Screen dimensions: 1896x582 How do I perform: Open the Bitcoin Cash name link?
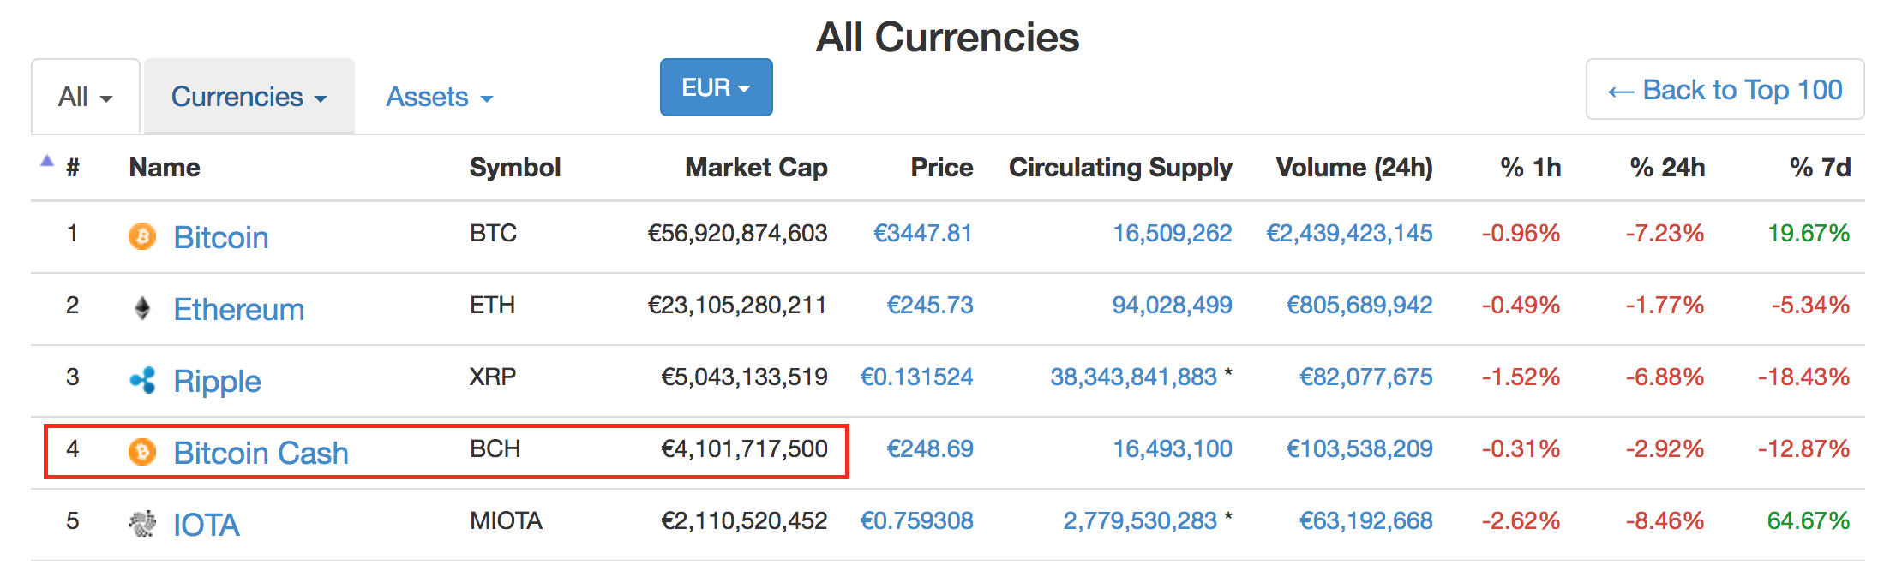261,453
